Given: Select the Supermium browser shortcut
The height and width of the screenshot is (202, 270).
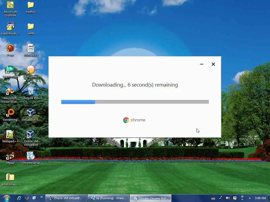Looking at the screenshot, I should click(10, 72).
